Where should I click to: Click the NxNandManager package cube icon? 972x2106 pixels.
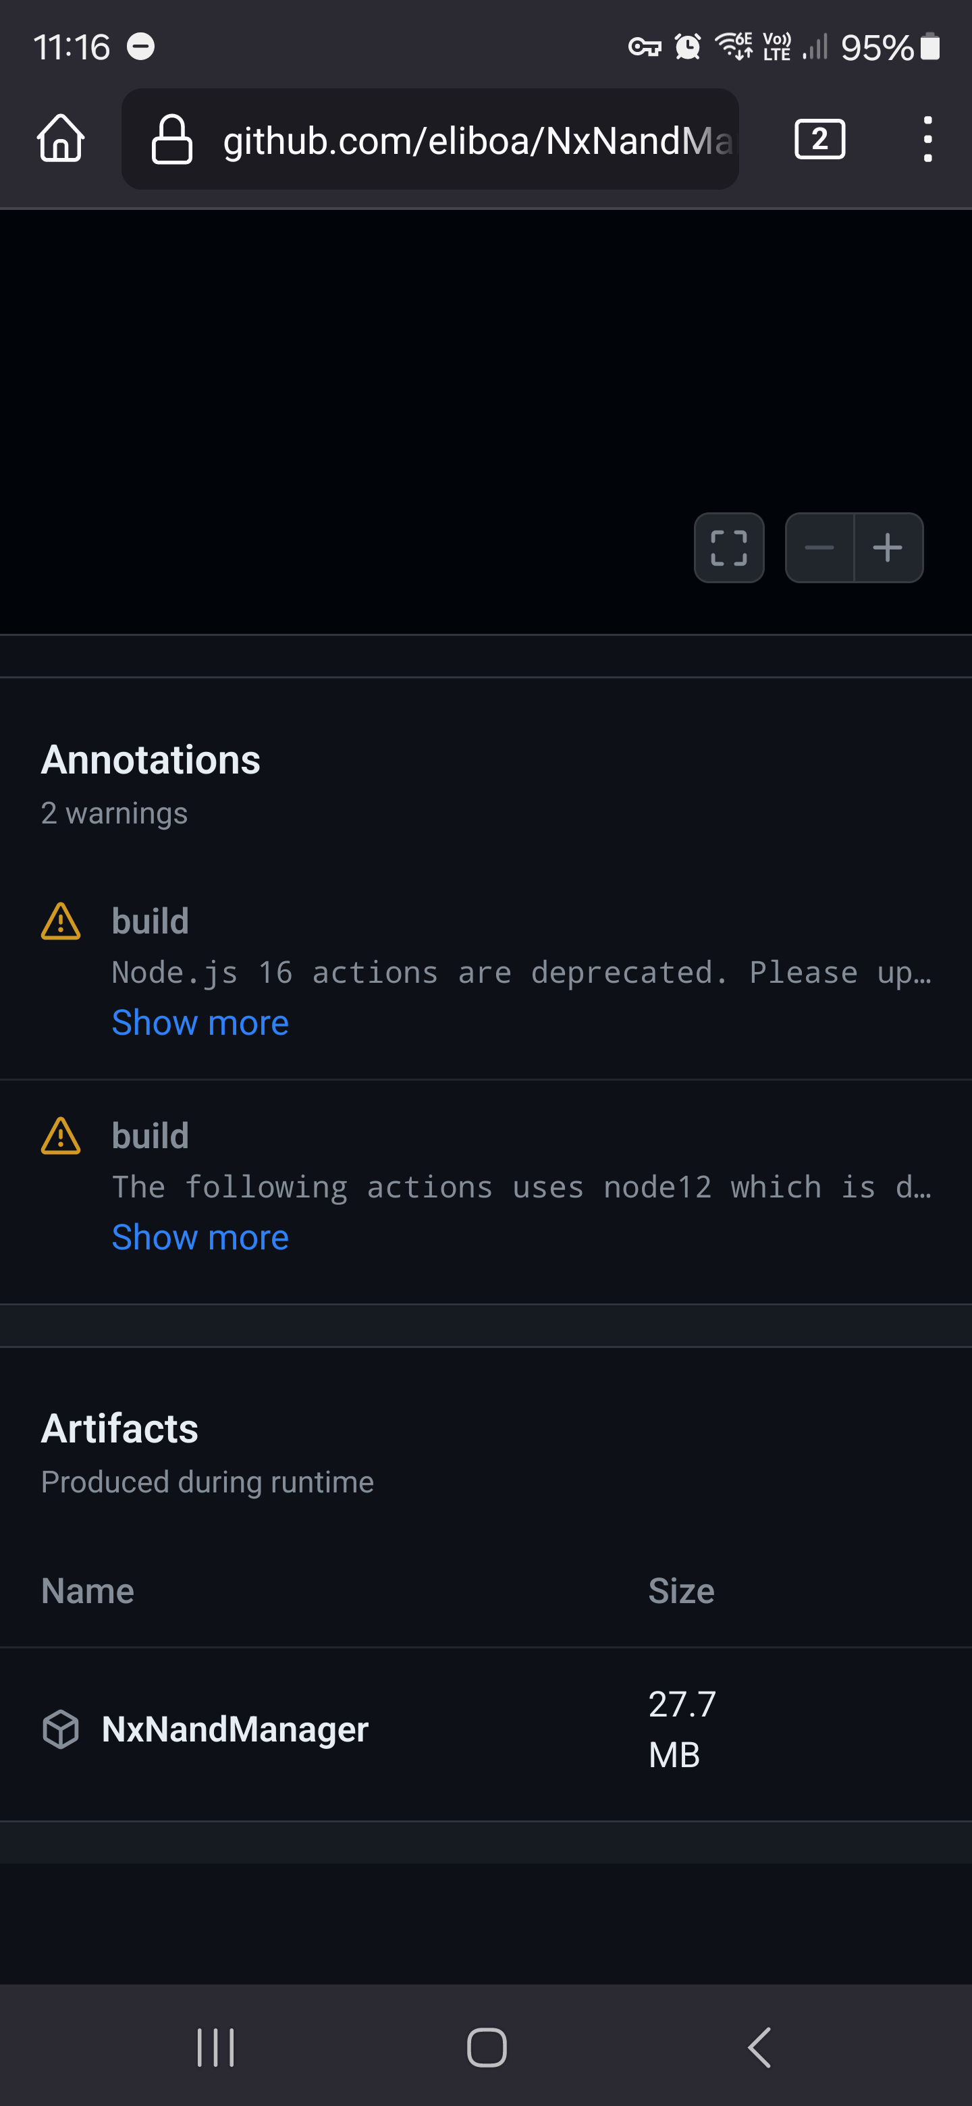point(61,1729)
